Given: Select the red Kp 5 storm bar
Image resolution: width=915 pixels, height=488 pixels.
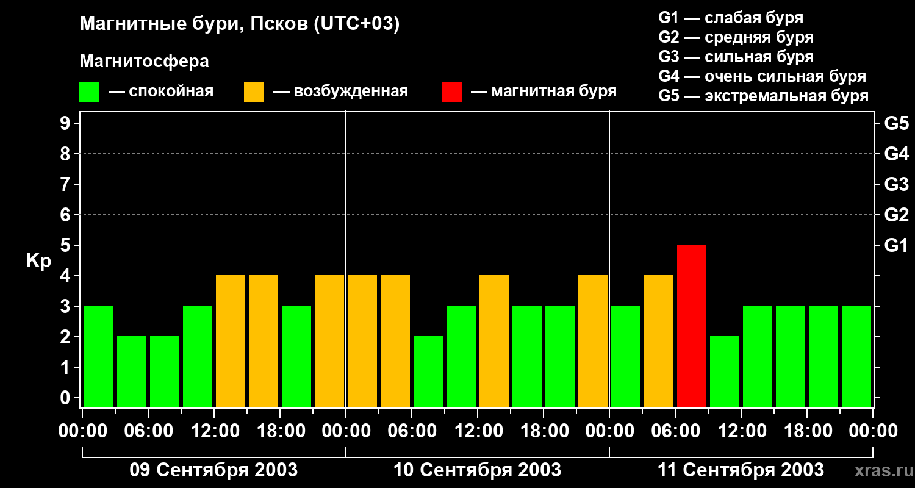Looking at the screenshot, I should 692,326.
